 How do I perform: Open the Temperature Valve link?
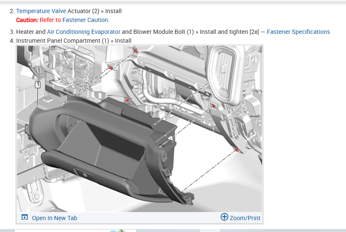tap(41, 11)
